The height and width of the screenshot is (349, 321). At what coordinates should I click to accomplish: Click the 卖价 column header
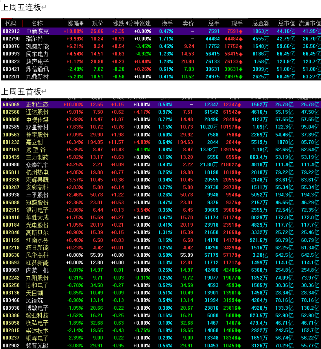click(188, 23)
